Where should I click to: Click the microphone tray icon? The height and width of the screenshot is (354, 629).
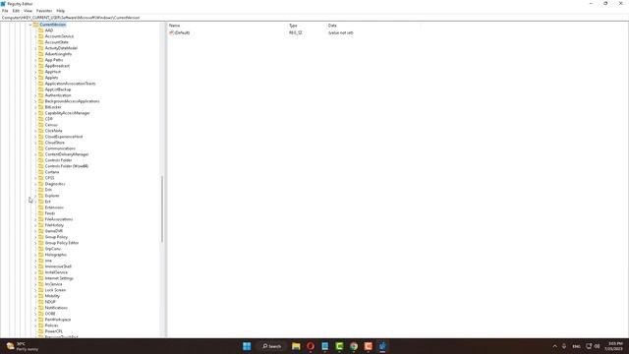(564, 346)
